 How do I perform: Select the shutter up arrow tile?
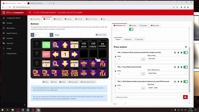click(x=84, y=63)
